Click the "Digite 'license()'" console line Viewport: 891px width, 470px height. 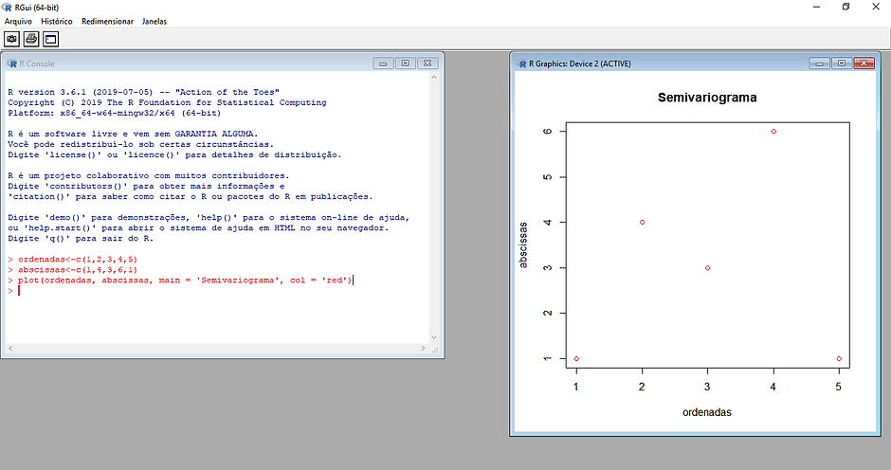[174, 154]
